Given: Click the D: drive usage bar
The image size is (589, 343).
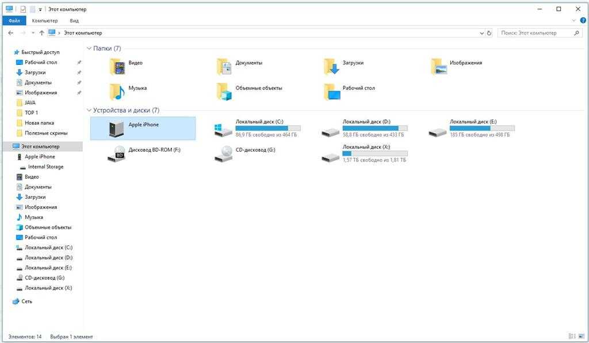Looking at the screenshot, I should click(375, 128).
